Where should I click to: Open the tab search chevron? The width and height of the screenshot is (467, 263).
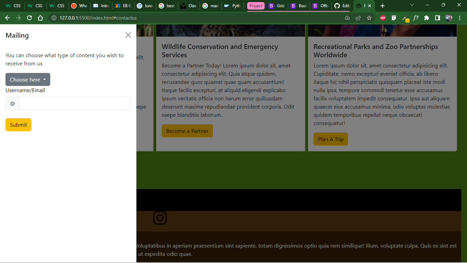(412, 5)
